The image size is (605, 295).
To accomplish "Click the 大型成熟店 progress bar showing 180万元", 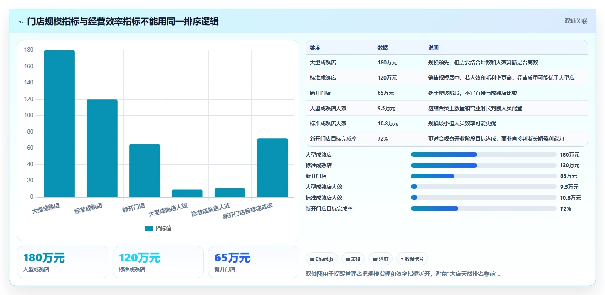I will click(484, 154).
